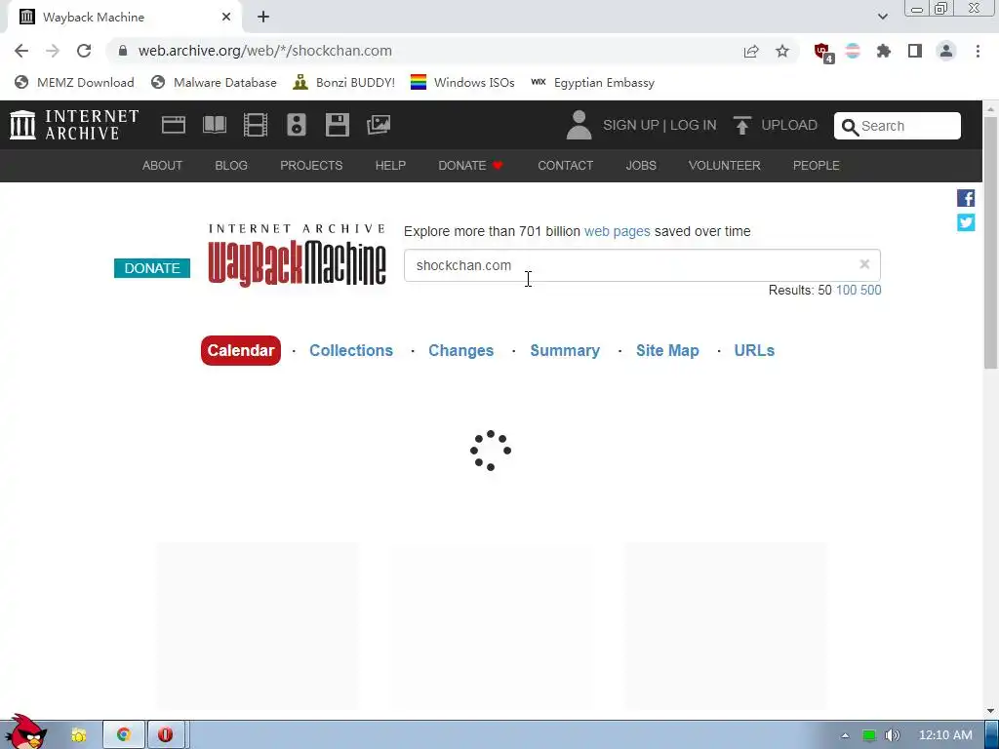Open the VOLUNTEER menu item

(725, 166)
